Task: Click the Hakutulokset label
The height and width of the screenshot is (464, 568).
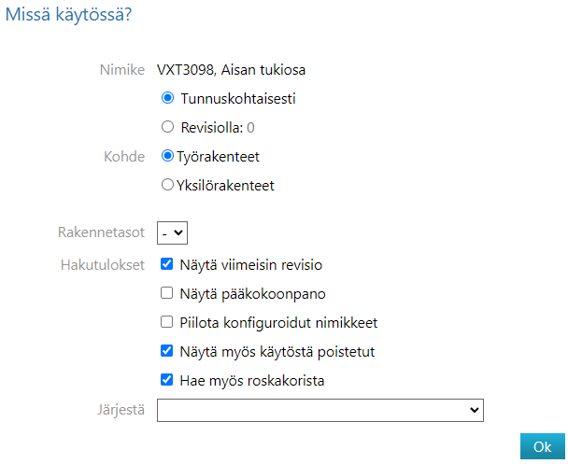Action: pos(102,264)
